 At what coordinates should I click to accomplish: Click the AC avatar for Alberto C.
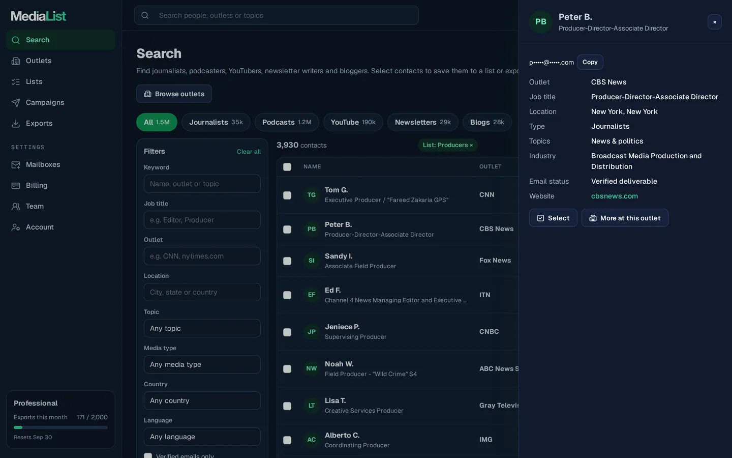[312, 440]
